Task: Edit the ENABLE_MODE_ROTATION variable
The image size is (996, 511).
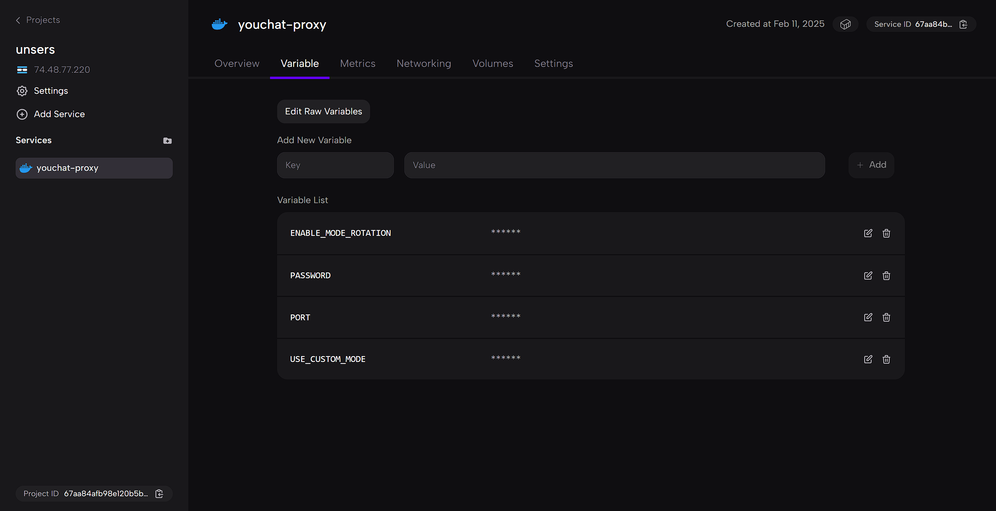Action: click(x=868, y=233)
